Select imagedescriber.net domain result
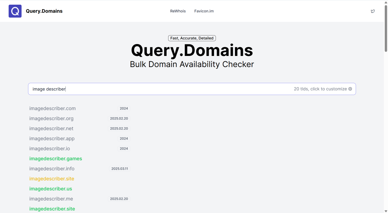This screenshot has width=388, height=213. 51,128
